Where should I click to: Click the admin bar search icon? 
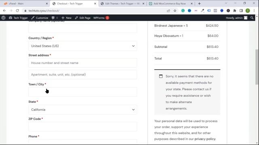(x=252, y=18)
